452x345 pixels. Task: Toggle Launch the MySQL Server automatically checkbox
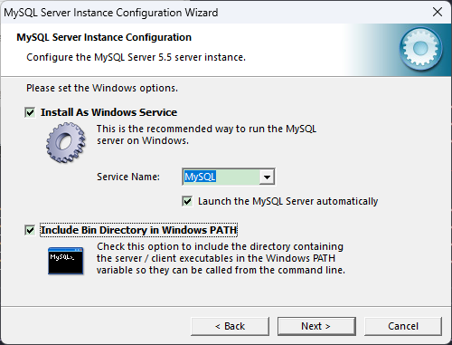[187, 201]
